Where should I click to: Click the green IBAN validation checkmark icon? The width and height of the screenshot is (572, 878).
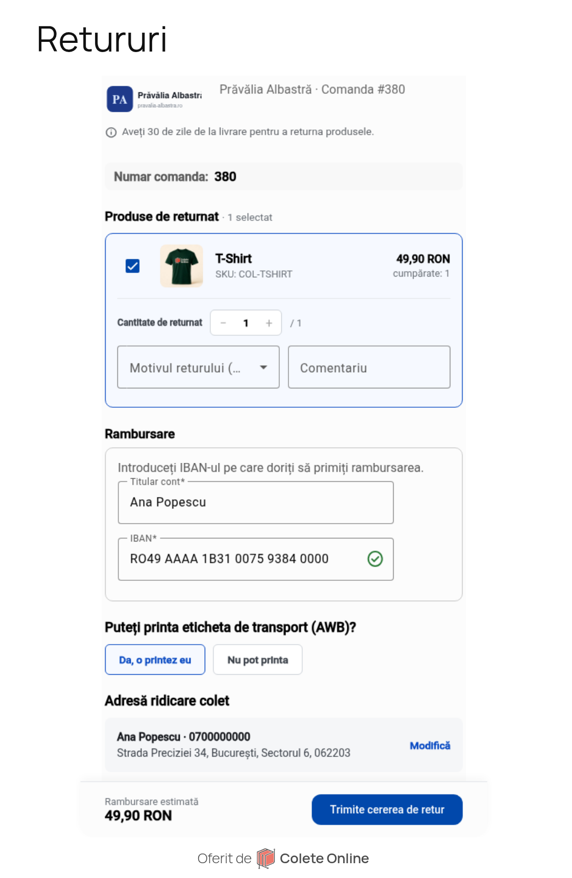click(x=375, y=559)
